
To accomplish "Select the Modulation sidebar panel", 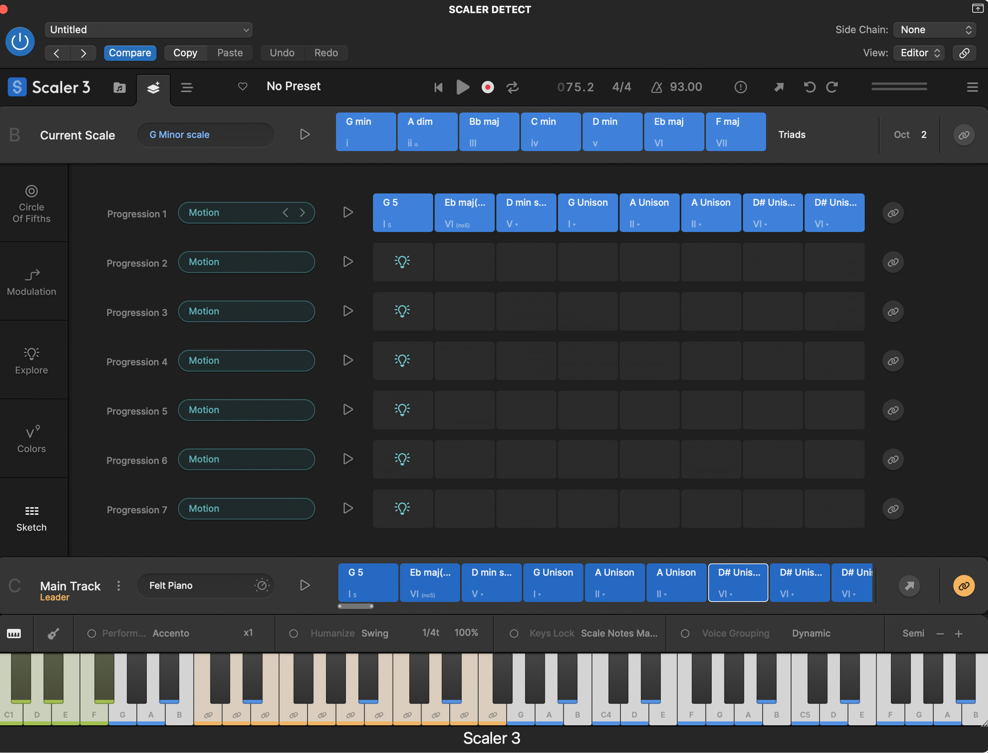I will tap(31, 281).
